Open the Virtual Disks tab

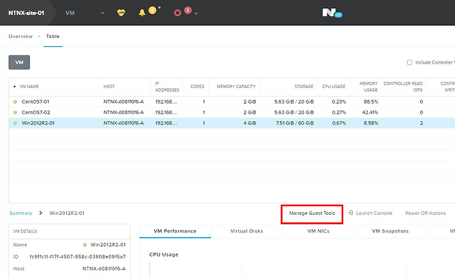(x=246, y=231)
